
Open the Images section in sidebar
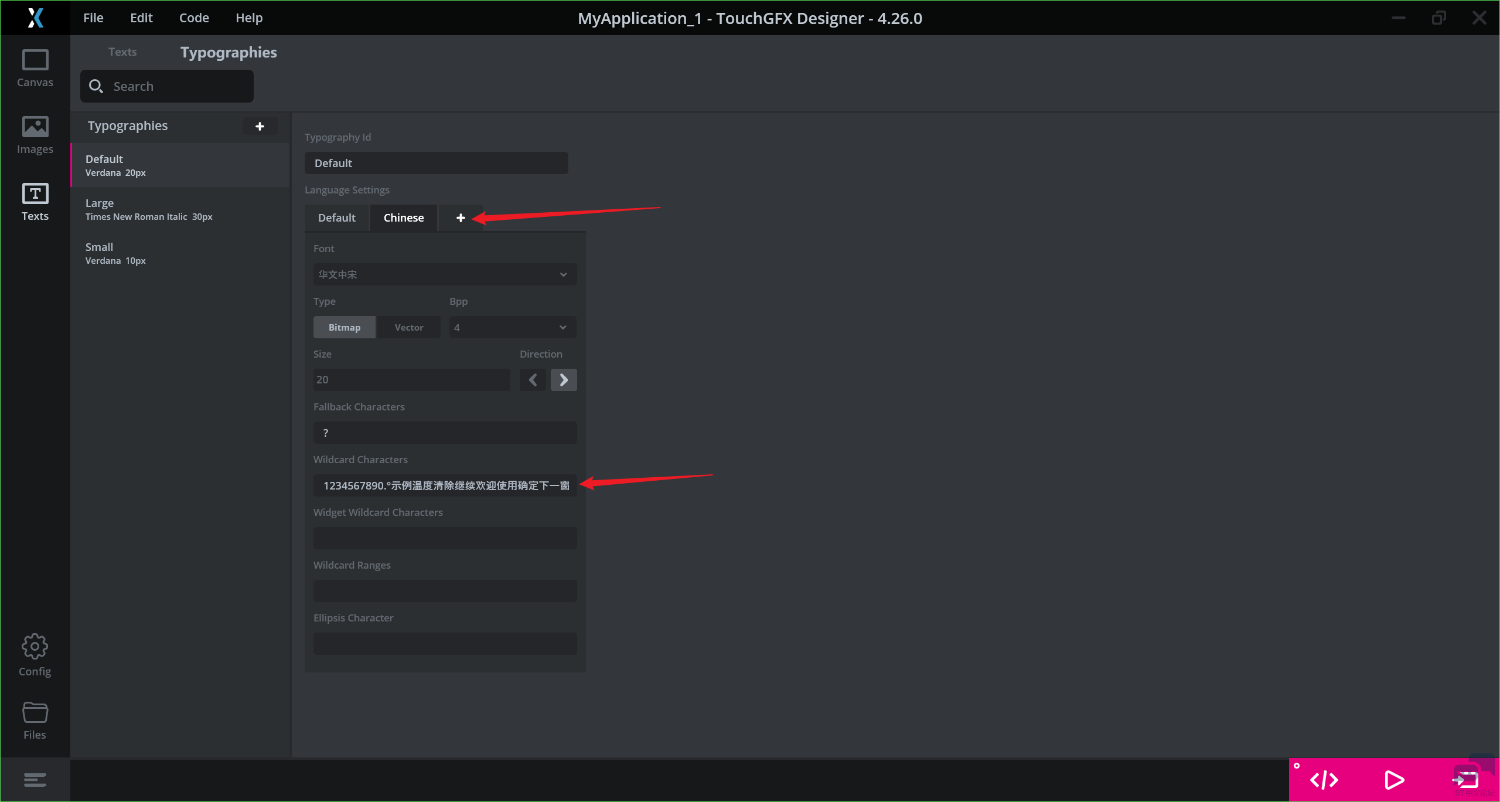35,135
